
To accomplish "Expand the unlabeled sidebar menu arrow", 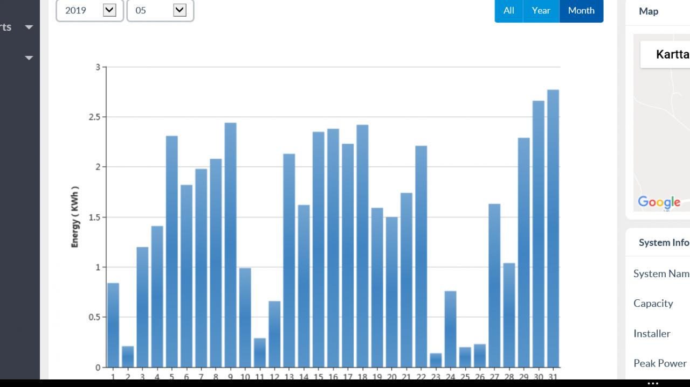I will pos(29,58).
